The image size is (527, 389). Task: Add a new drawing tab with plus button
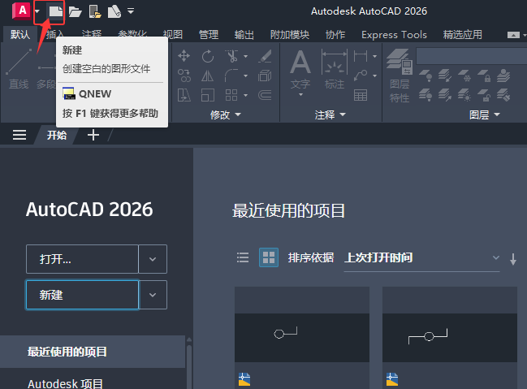pyautogui.click(x=93, y=135)
